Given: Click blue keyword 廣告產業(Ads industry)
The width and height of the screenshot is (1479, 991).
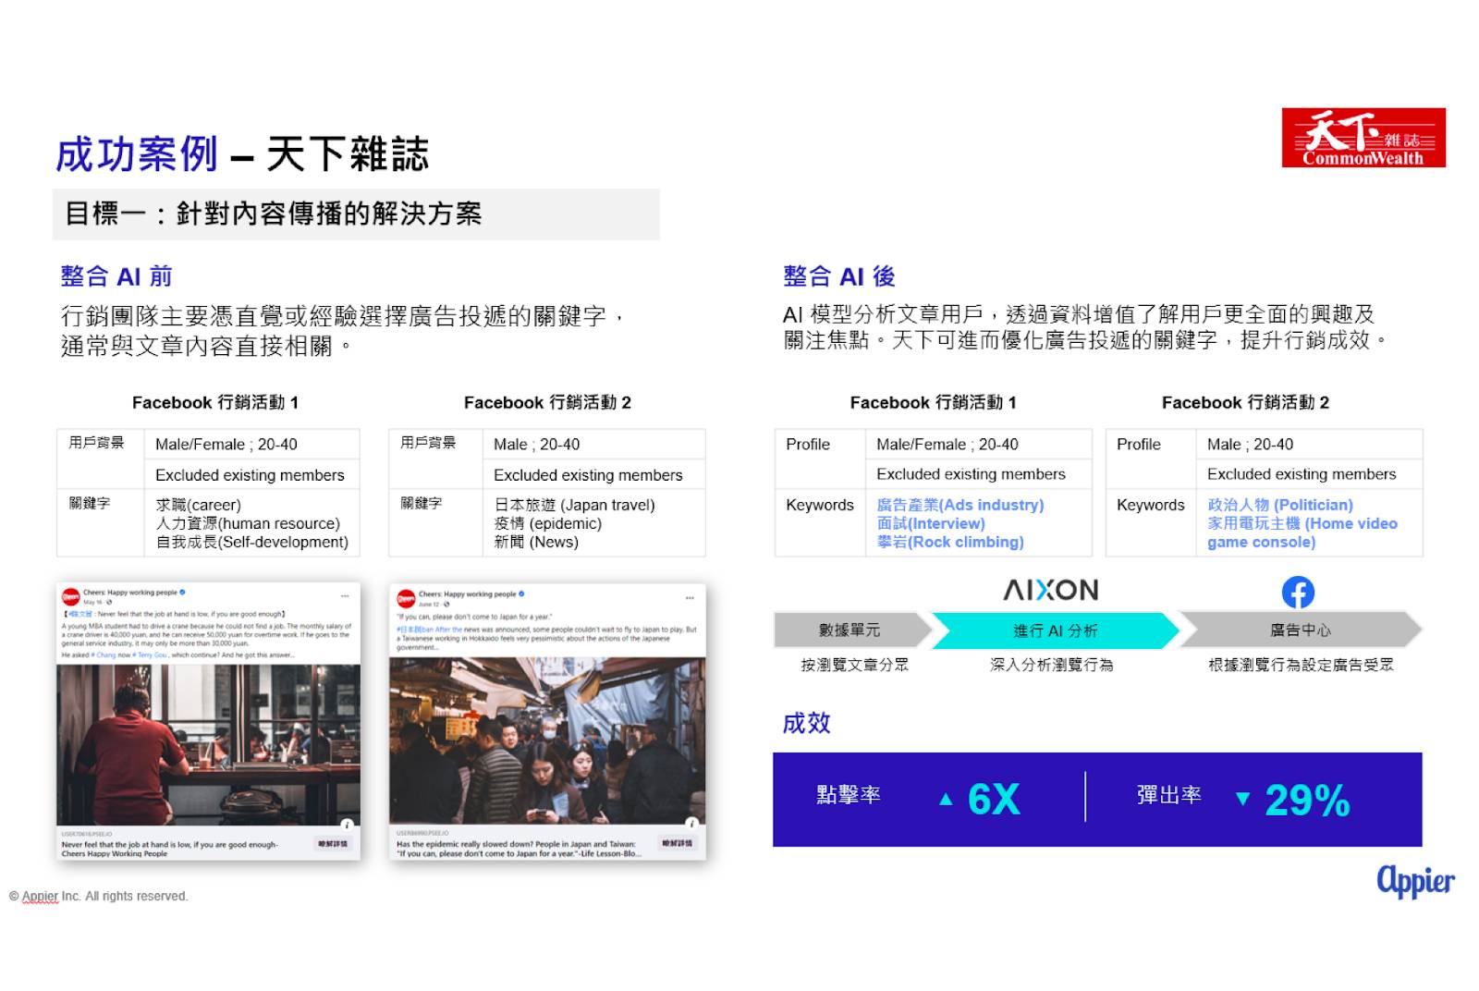Looking at the screenshot, I should [x=960, y=505].
